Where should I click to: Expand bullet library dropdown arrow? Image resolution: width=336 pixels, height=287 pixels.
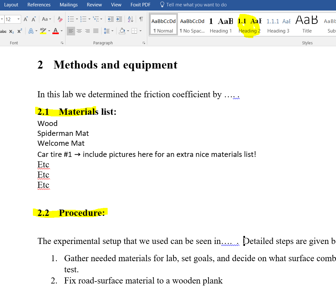click(x=77, y=19)
